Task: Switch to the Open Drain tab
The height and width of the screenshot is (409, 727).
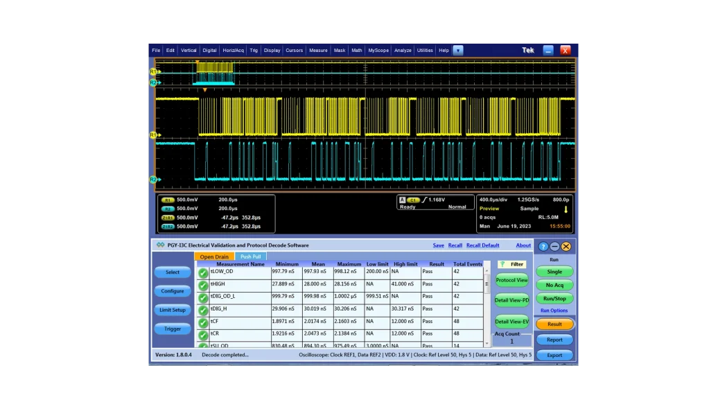Action: point(214,256)
